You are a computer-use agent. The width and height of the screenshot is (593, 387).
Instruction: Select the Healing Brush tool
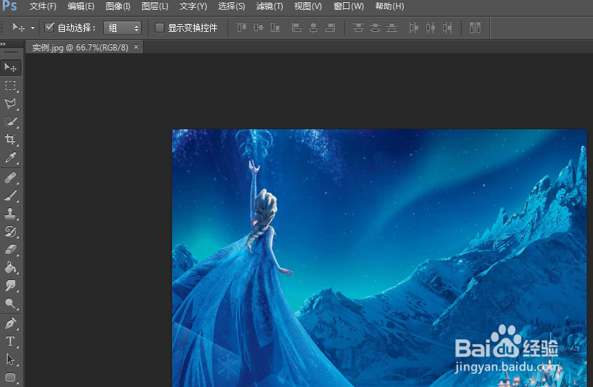coord(10,178)
